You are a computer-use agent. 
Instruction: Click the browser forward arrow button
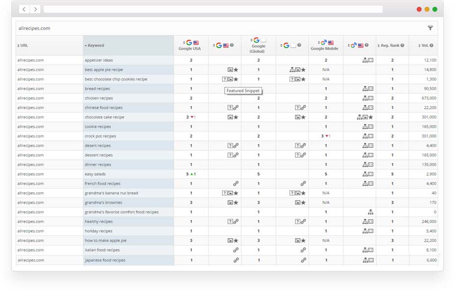[35, 9]
